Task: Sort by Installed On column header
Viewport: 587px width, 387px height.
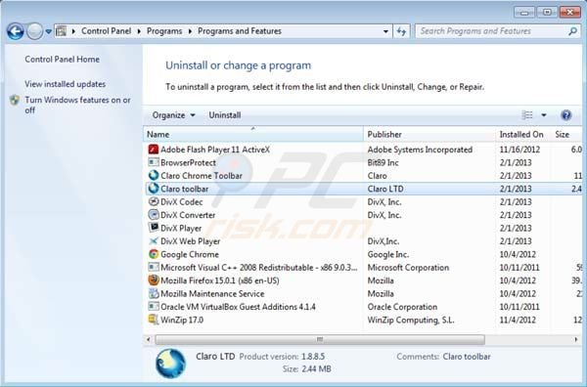Action: [x=521, y=134]
